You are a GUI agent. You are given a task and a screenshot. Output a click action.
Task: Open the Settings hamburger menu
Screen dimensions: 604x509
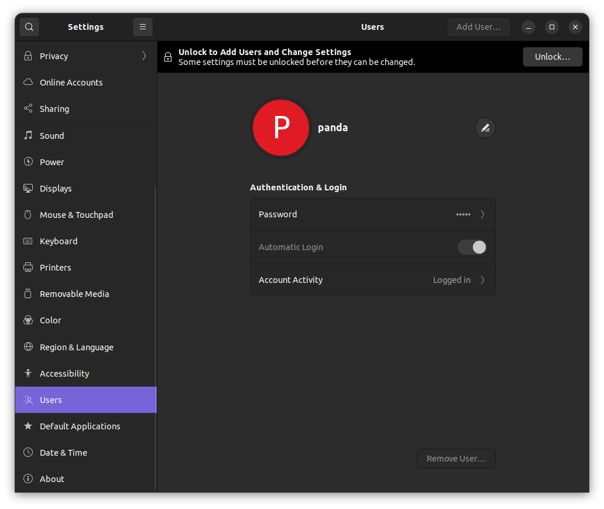click(143, 27)
